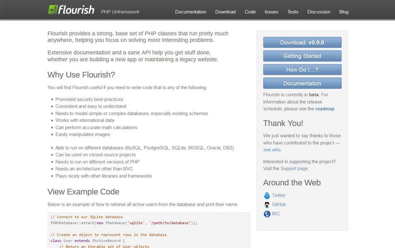
Task: Open the Support page link
Action: [294, 169]
